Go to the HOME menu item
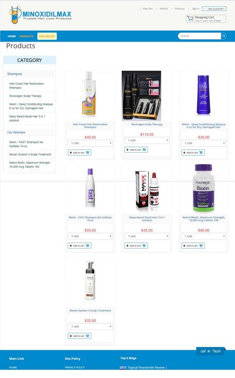 [x=12, y=36]
